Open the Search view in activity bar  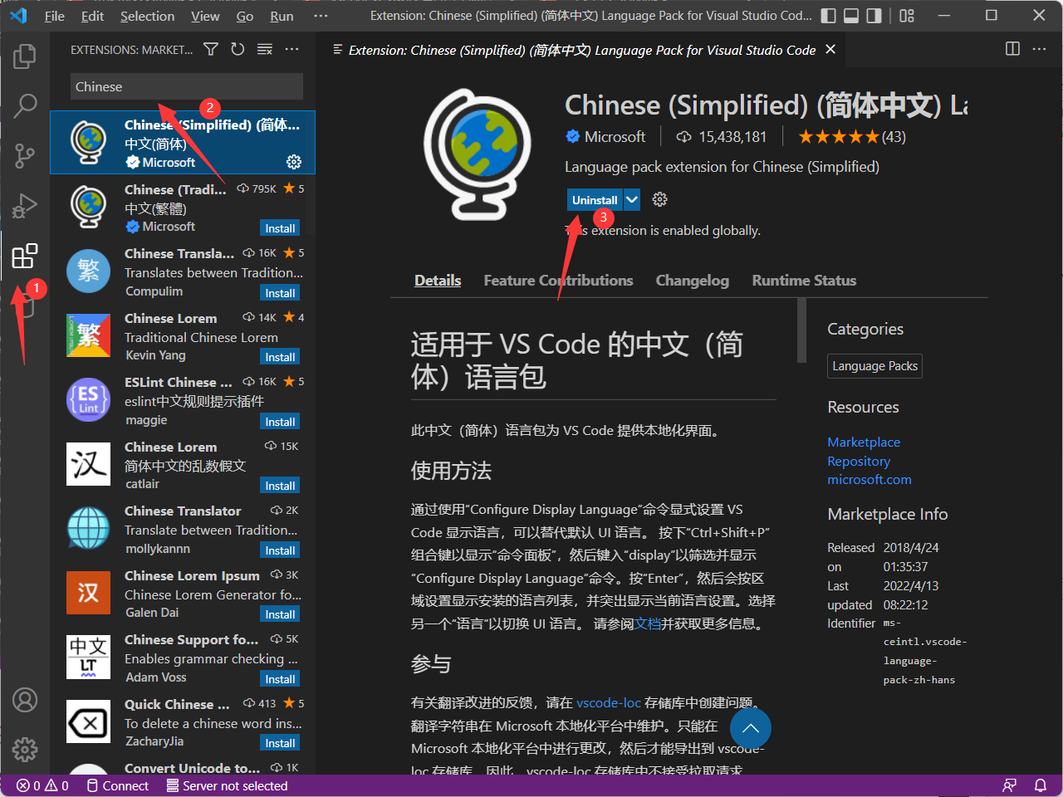[x=25, y=105]
